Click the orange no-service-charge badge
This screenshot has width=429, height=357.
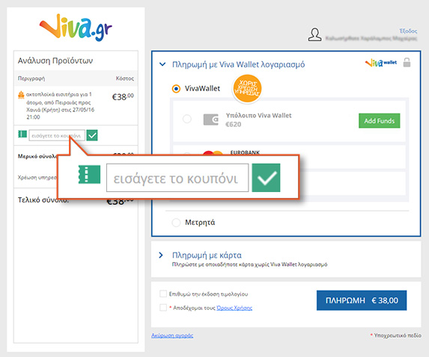[247, 89]
